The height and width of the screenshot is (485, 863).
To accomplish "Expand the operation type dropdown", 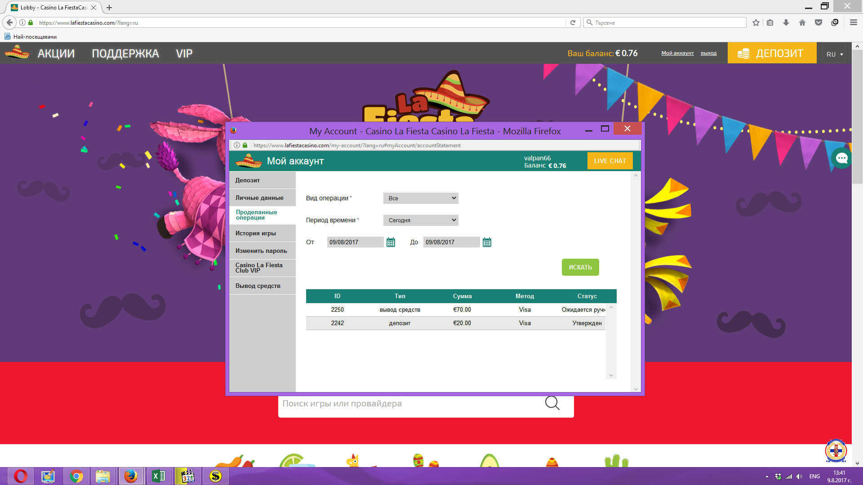I will [x=421, y=198].
